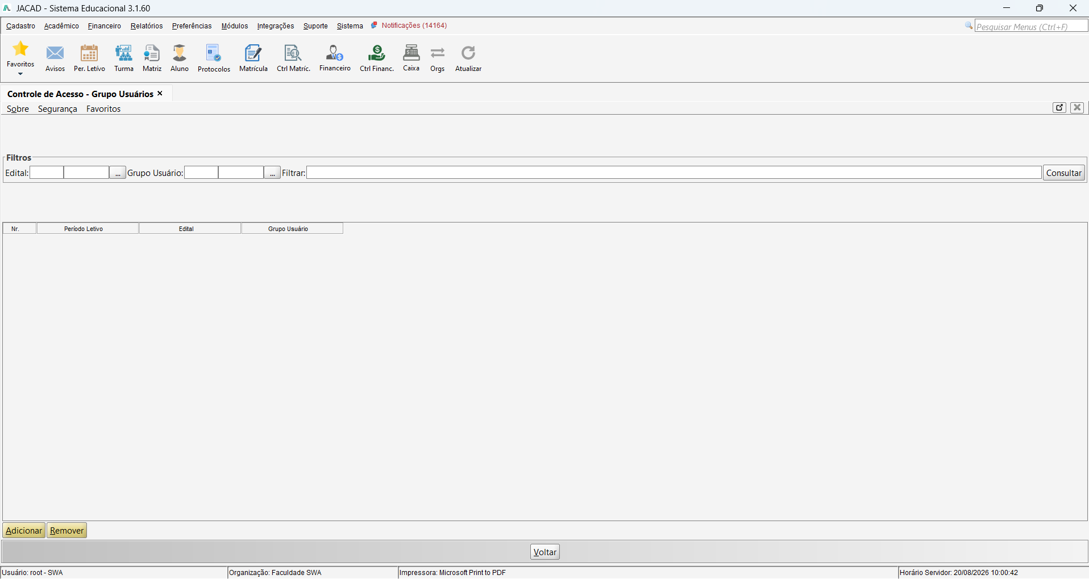The image size is (1089, 579).
Task: Open the Cadastro menu
Action: [21, 26]
